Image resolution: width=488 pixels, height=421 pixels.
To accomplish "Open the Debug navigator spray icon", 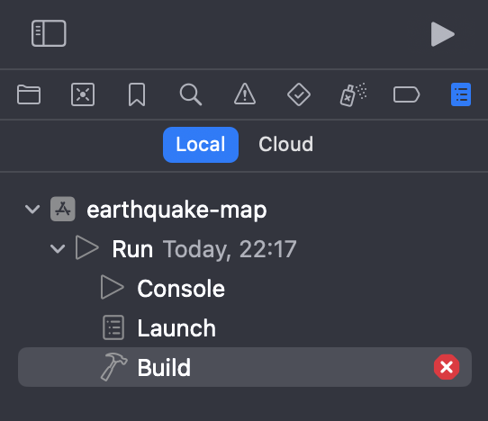I will [x=353, y=94].
